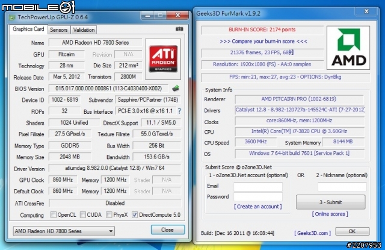Click the BURN-IN SCORE: 2174 points field
The image size is (385, 250).
click(262, 30)
